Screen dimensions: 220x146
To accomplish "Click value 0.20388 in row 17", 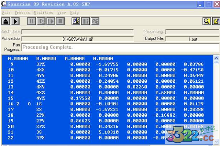I will [194, 109].
